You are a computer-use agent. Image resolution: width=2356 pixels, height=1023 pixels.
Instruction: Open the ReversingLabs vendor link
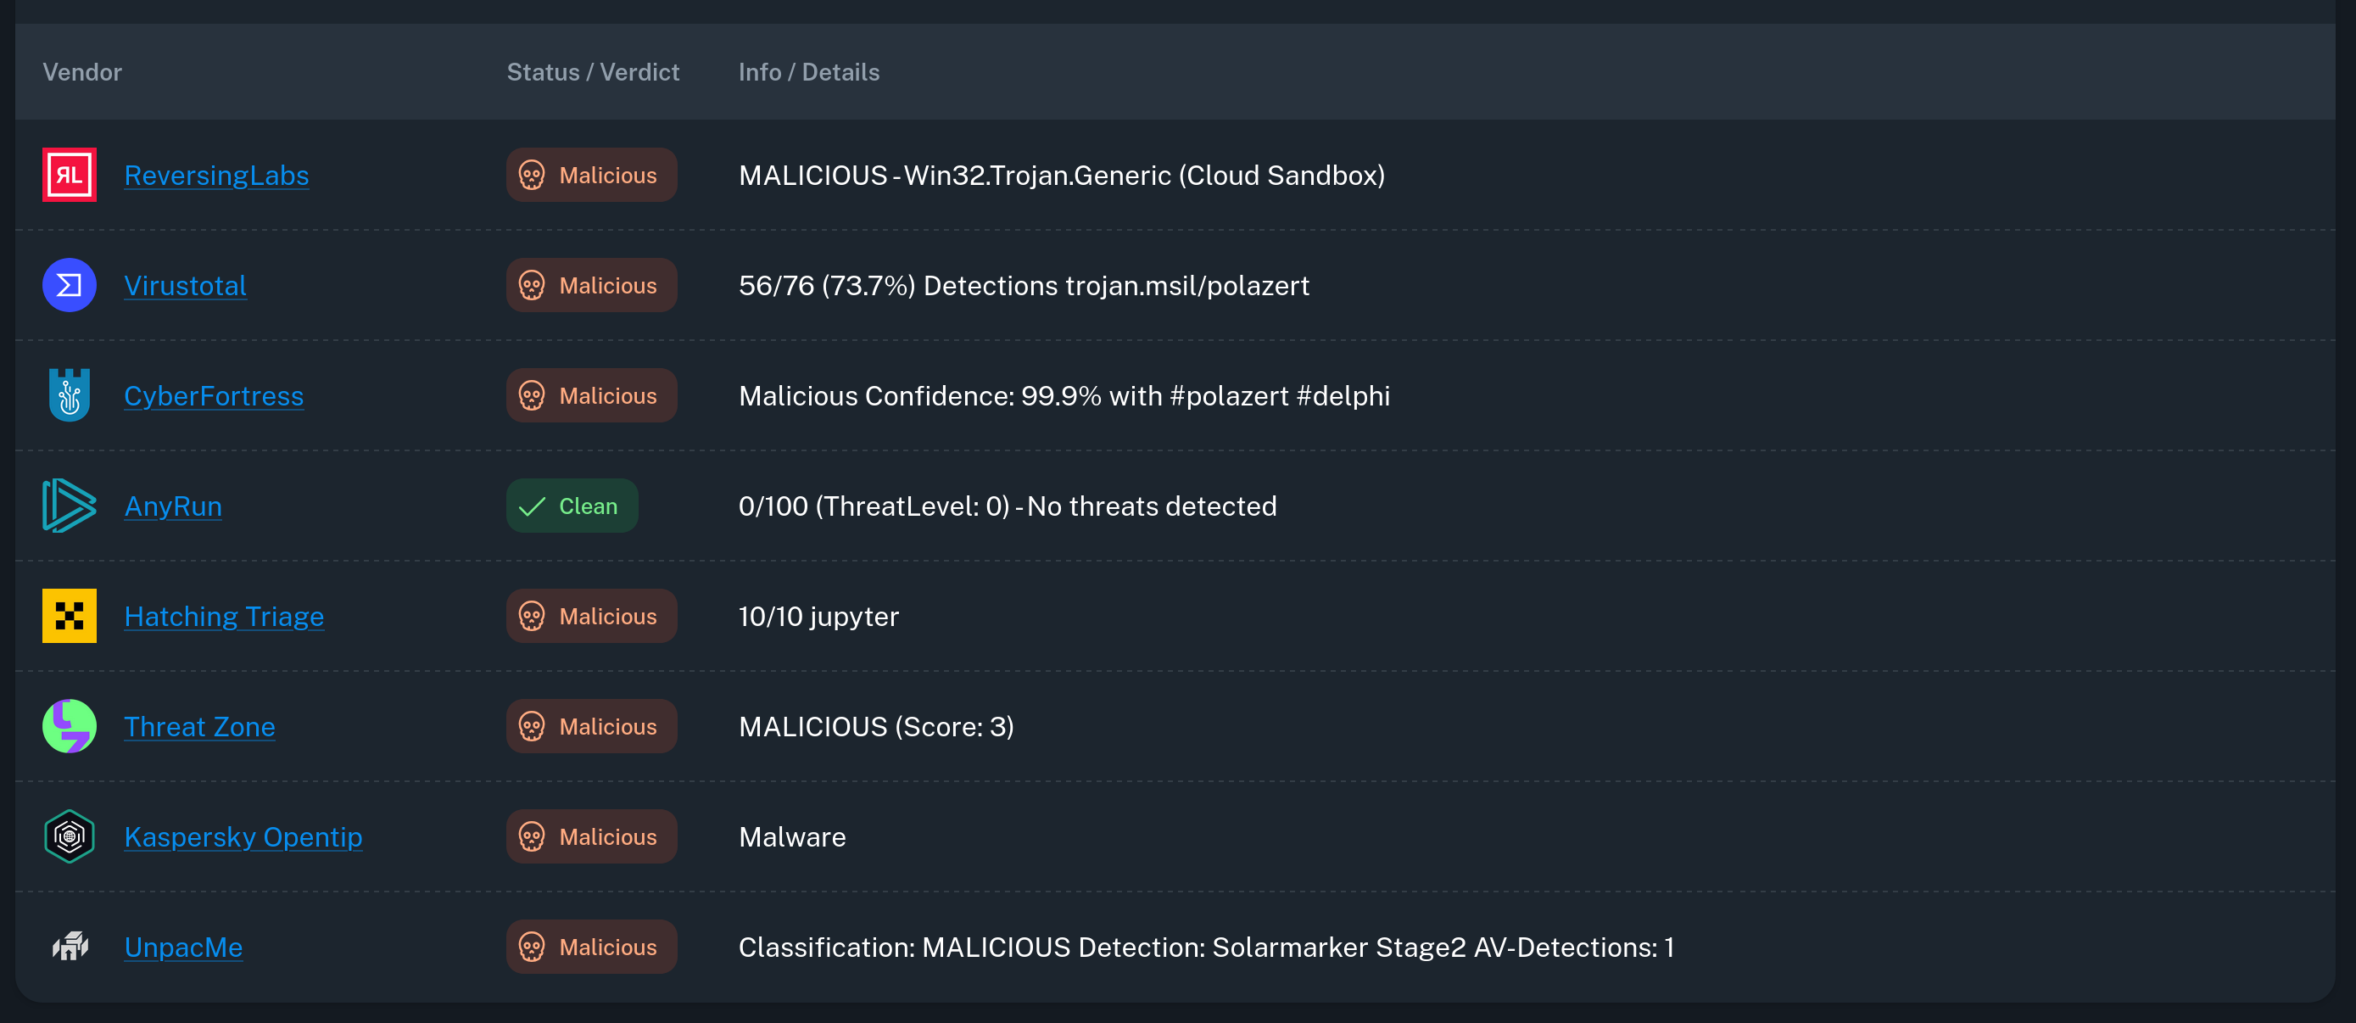pos(216,175)
